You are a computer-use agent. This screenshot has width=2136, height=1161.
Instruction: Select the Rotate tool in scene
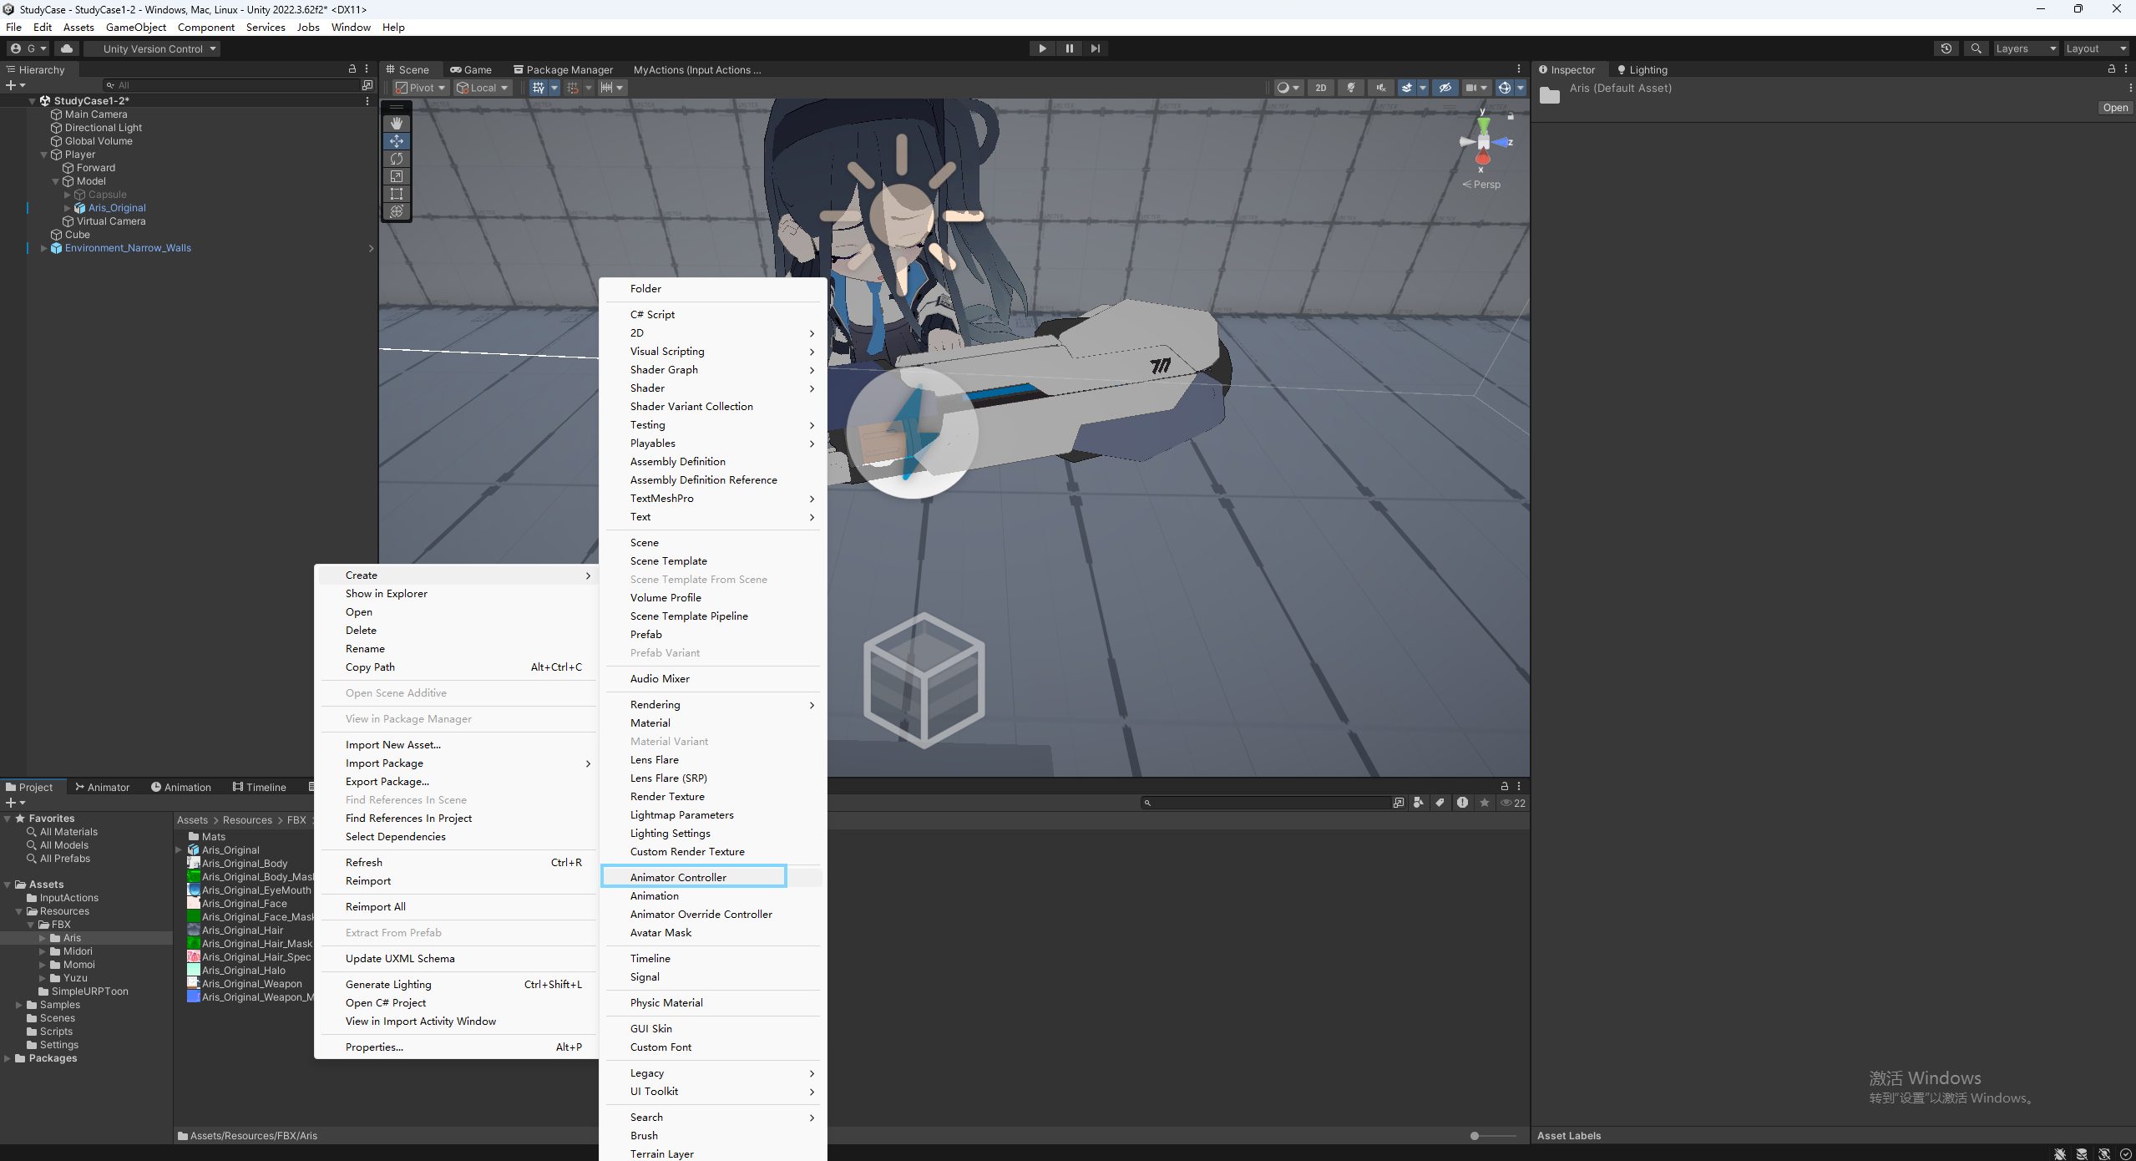click(397, 159)
